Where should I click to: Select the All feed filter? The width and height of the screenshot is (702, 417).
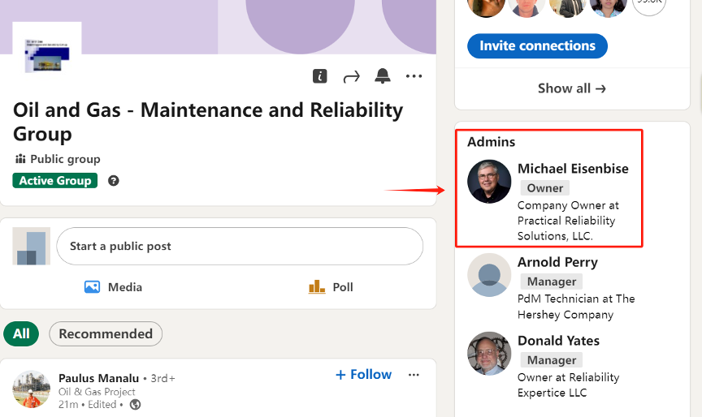(x=21, y=334)
